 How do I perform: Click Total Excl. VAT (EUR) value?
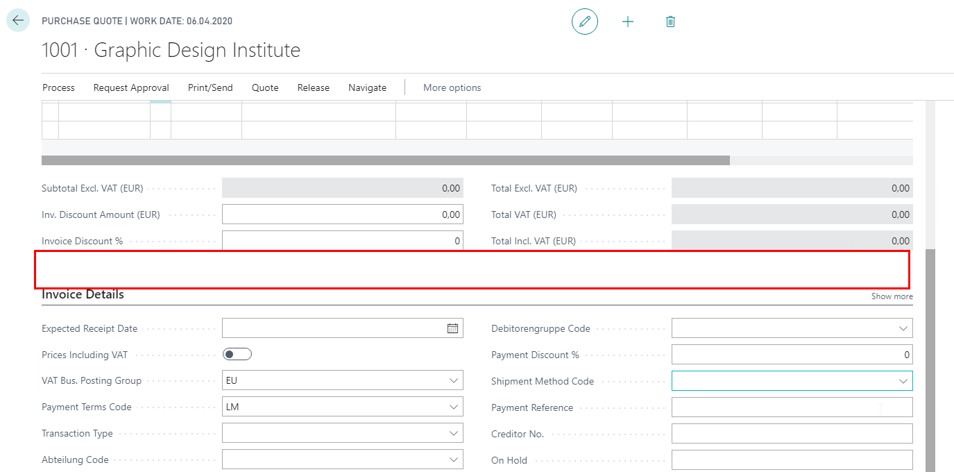(x=792, y=188)
